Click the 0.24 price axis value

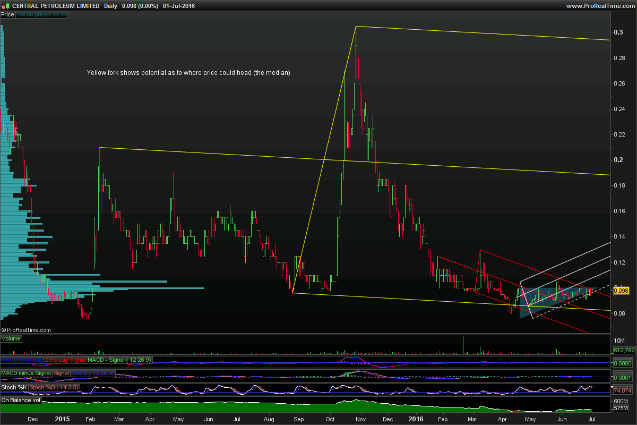620,109
